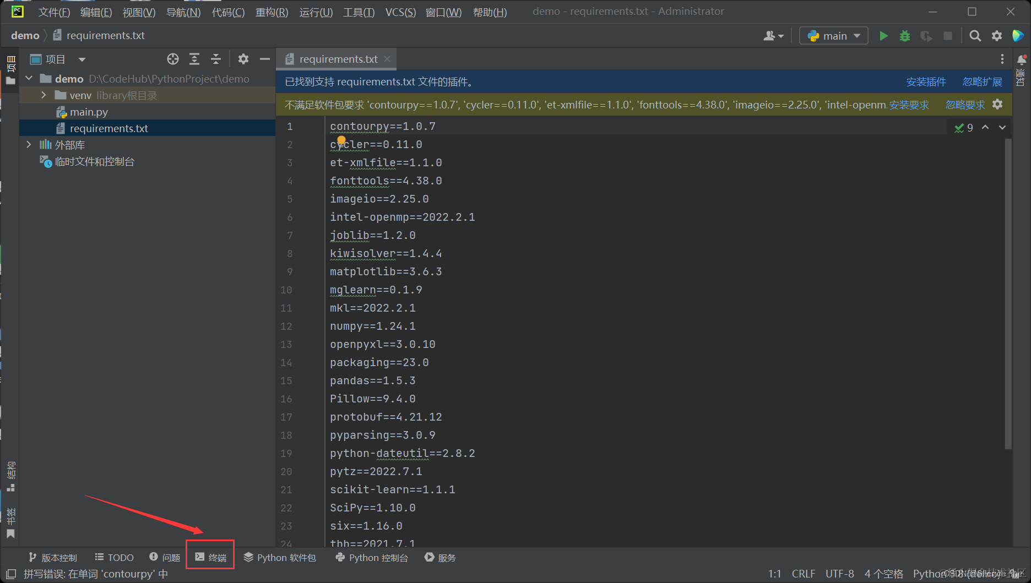This screenshot has width=1031, height=583.
Task: Expand the 外部库 node
Action: pyautogui.click(x=29, y=145)
